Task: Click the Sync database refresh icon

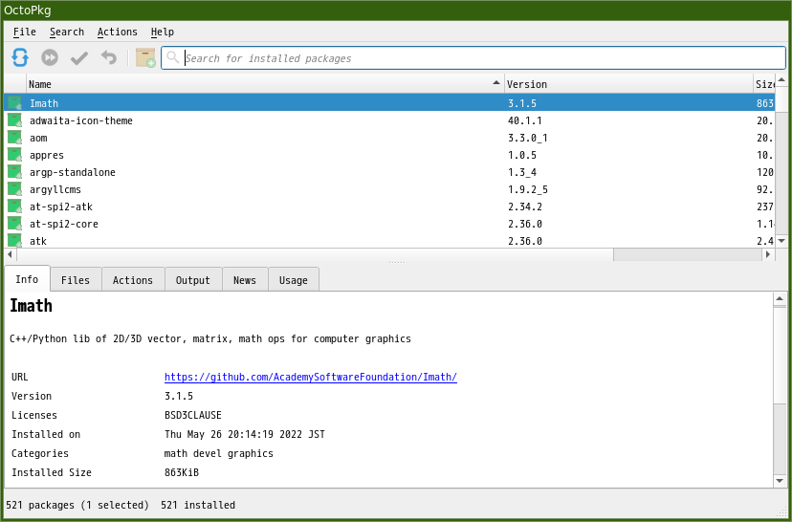Action: pyautogui.click(x=20, y=57)
